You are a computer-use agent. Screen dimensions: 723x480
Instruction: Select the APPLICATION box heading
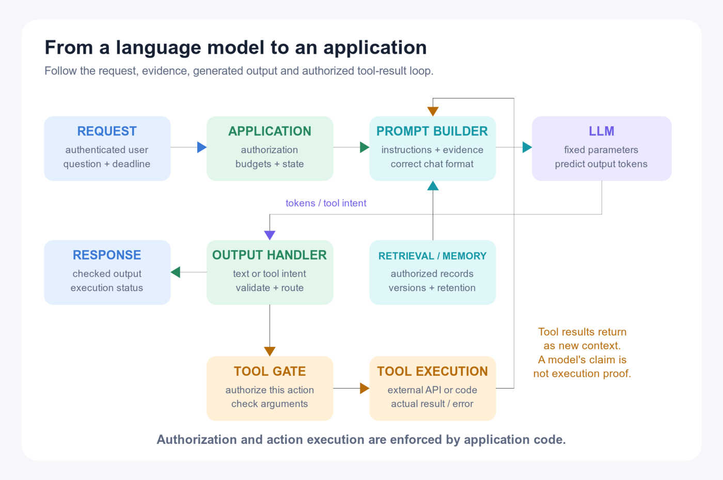tap(270, 131)
